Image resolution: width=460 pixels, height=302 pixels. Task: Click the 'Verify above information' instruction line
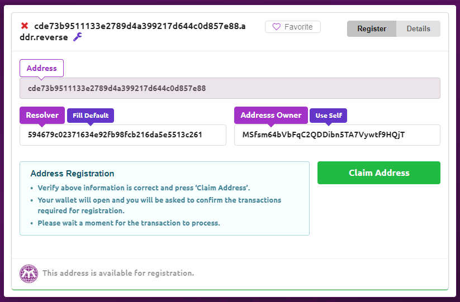tap(144, 188)
